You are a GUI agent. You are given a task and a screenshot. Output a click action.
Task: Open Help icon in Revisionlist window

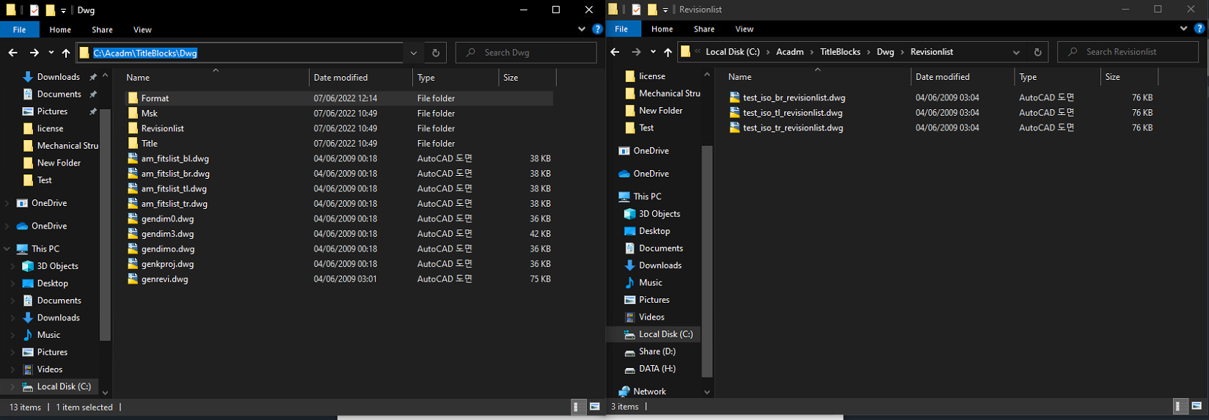[1199, 29]
